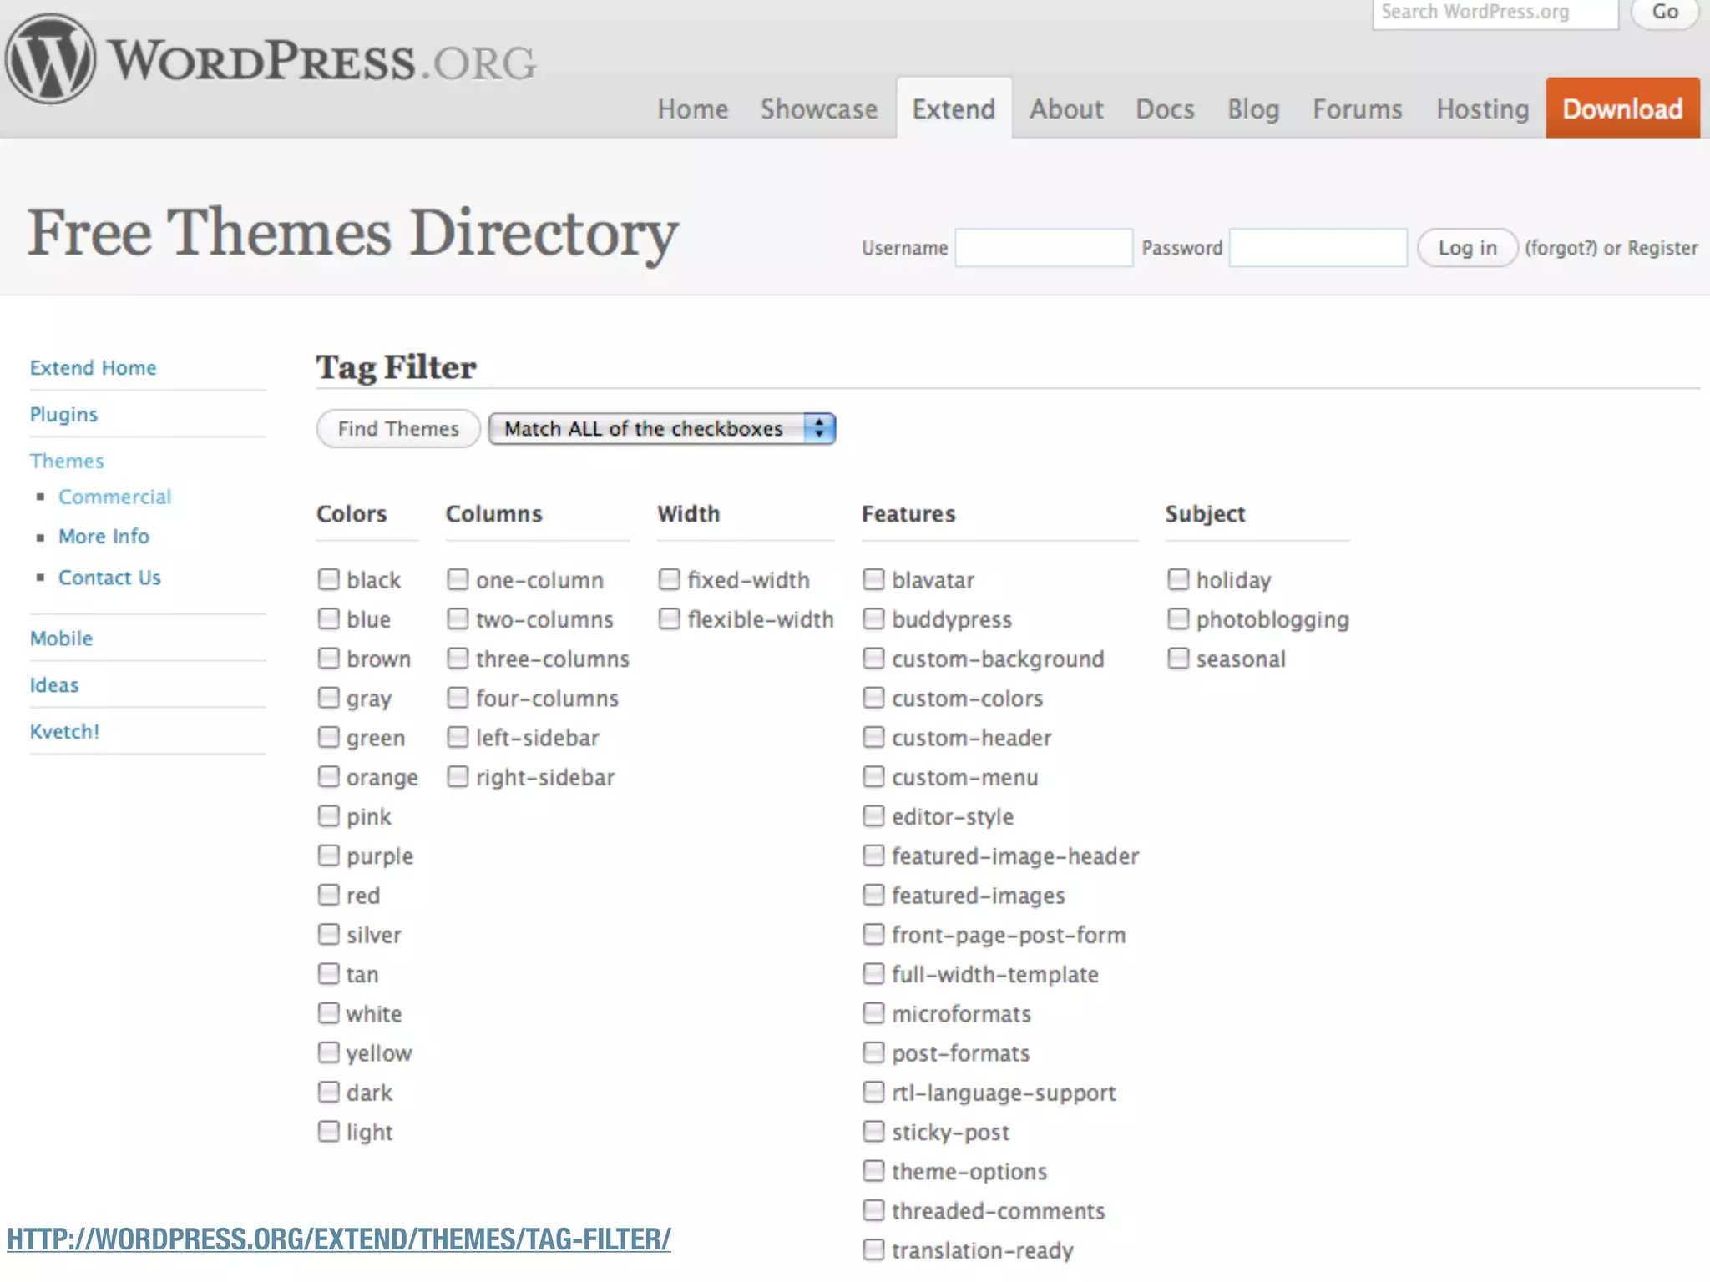Image resolution: width=1710 pixels, height=1282 pixels.
Task: Open the Plugins sidebar link
Action: click(63, 415)
